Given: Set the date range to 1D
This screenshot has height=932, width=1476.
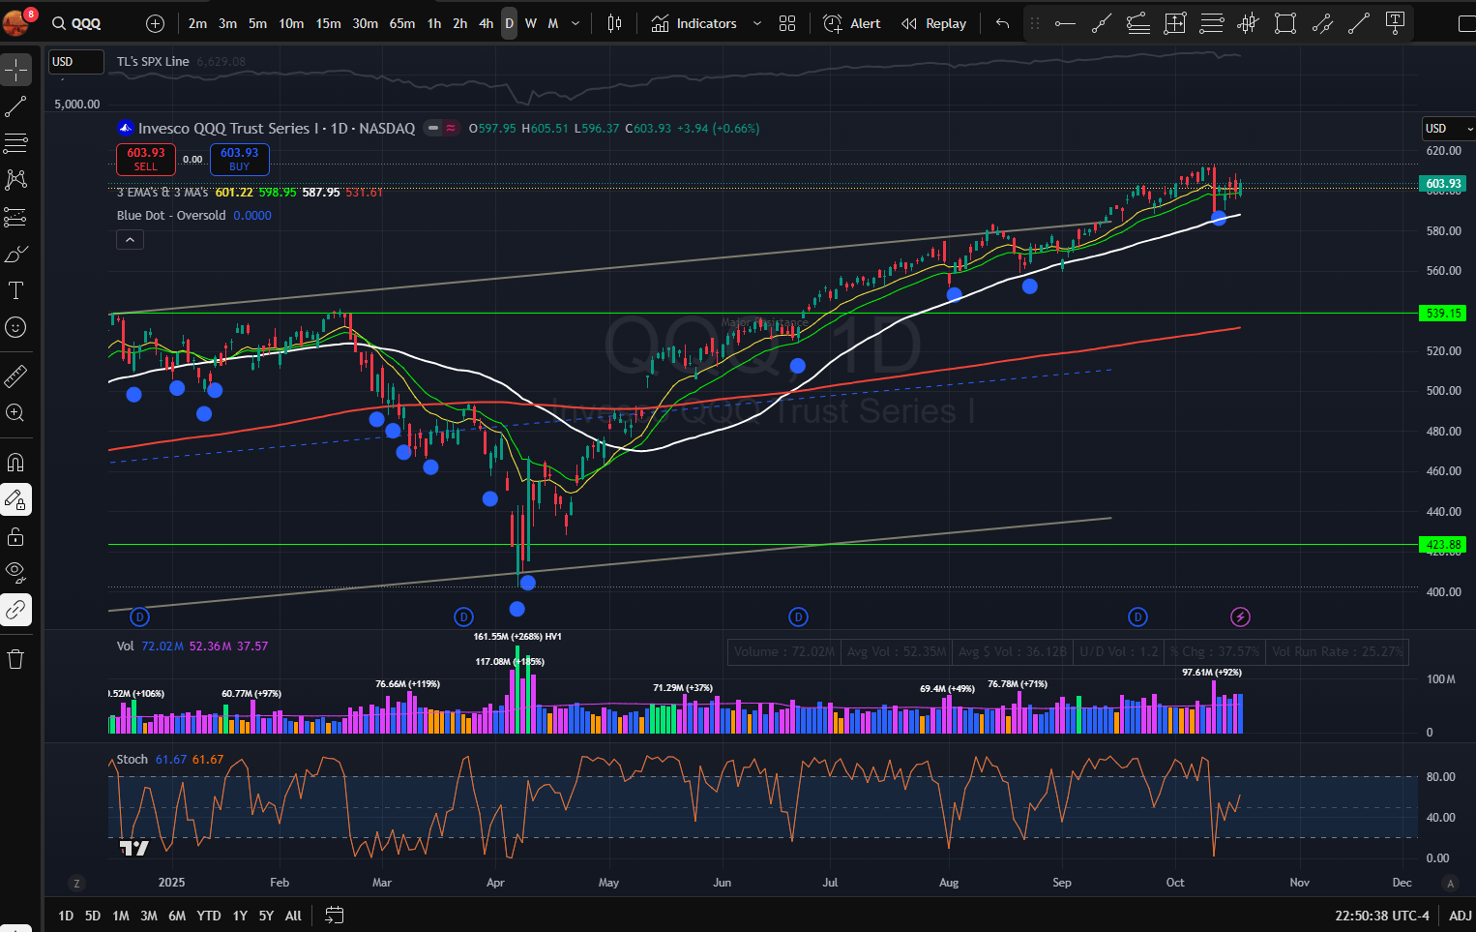Looking at the screenshot, I should 66,916.
